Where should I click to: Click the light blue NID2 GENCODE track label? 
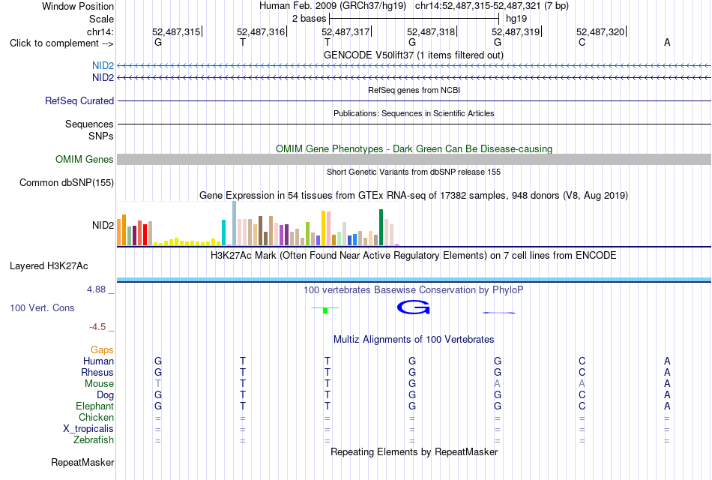[x=103, y=65]
